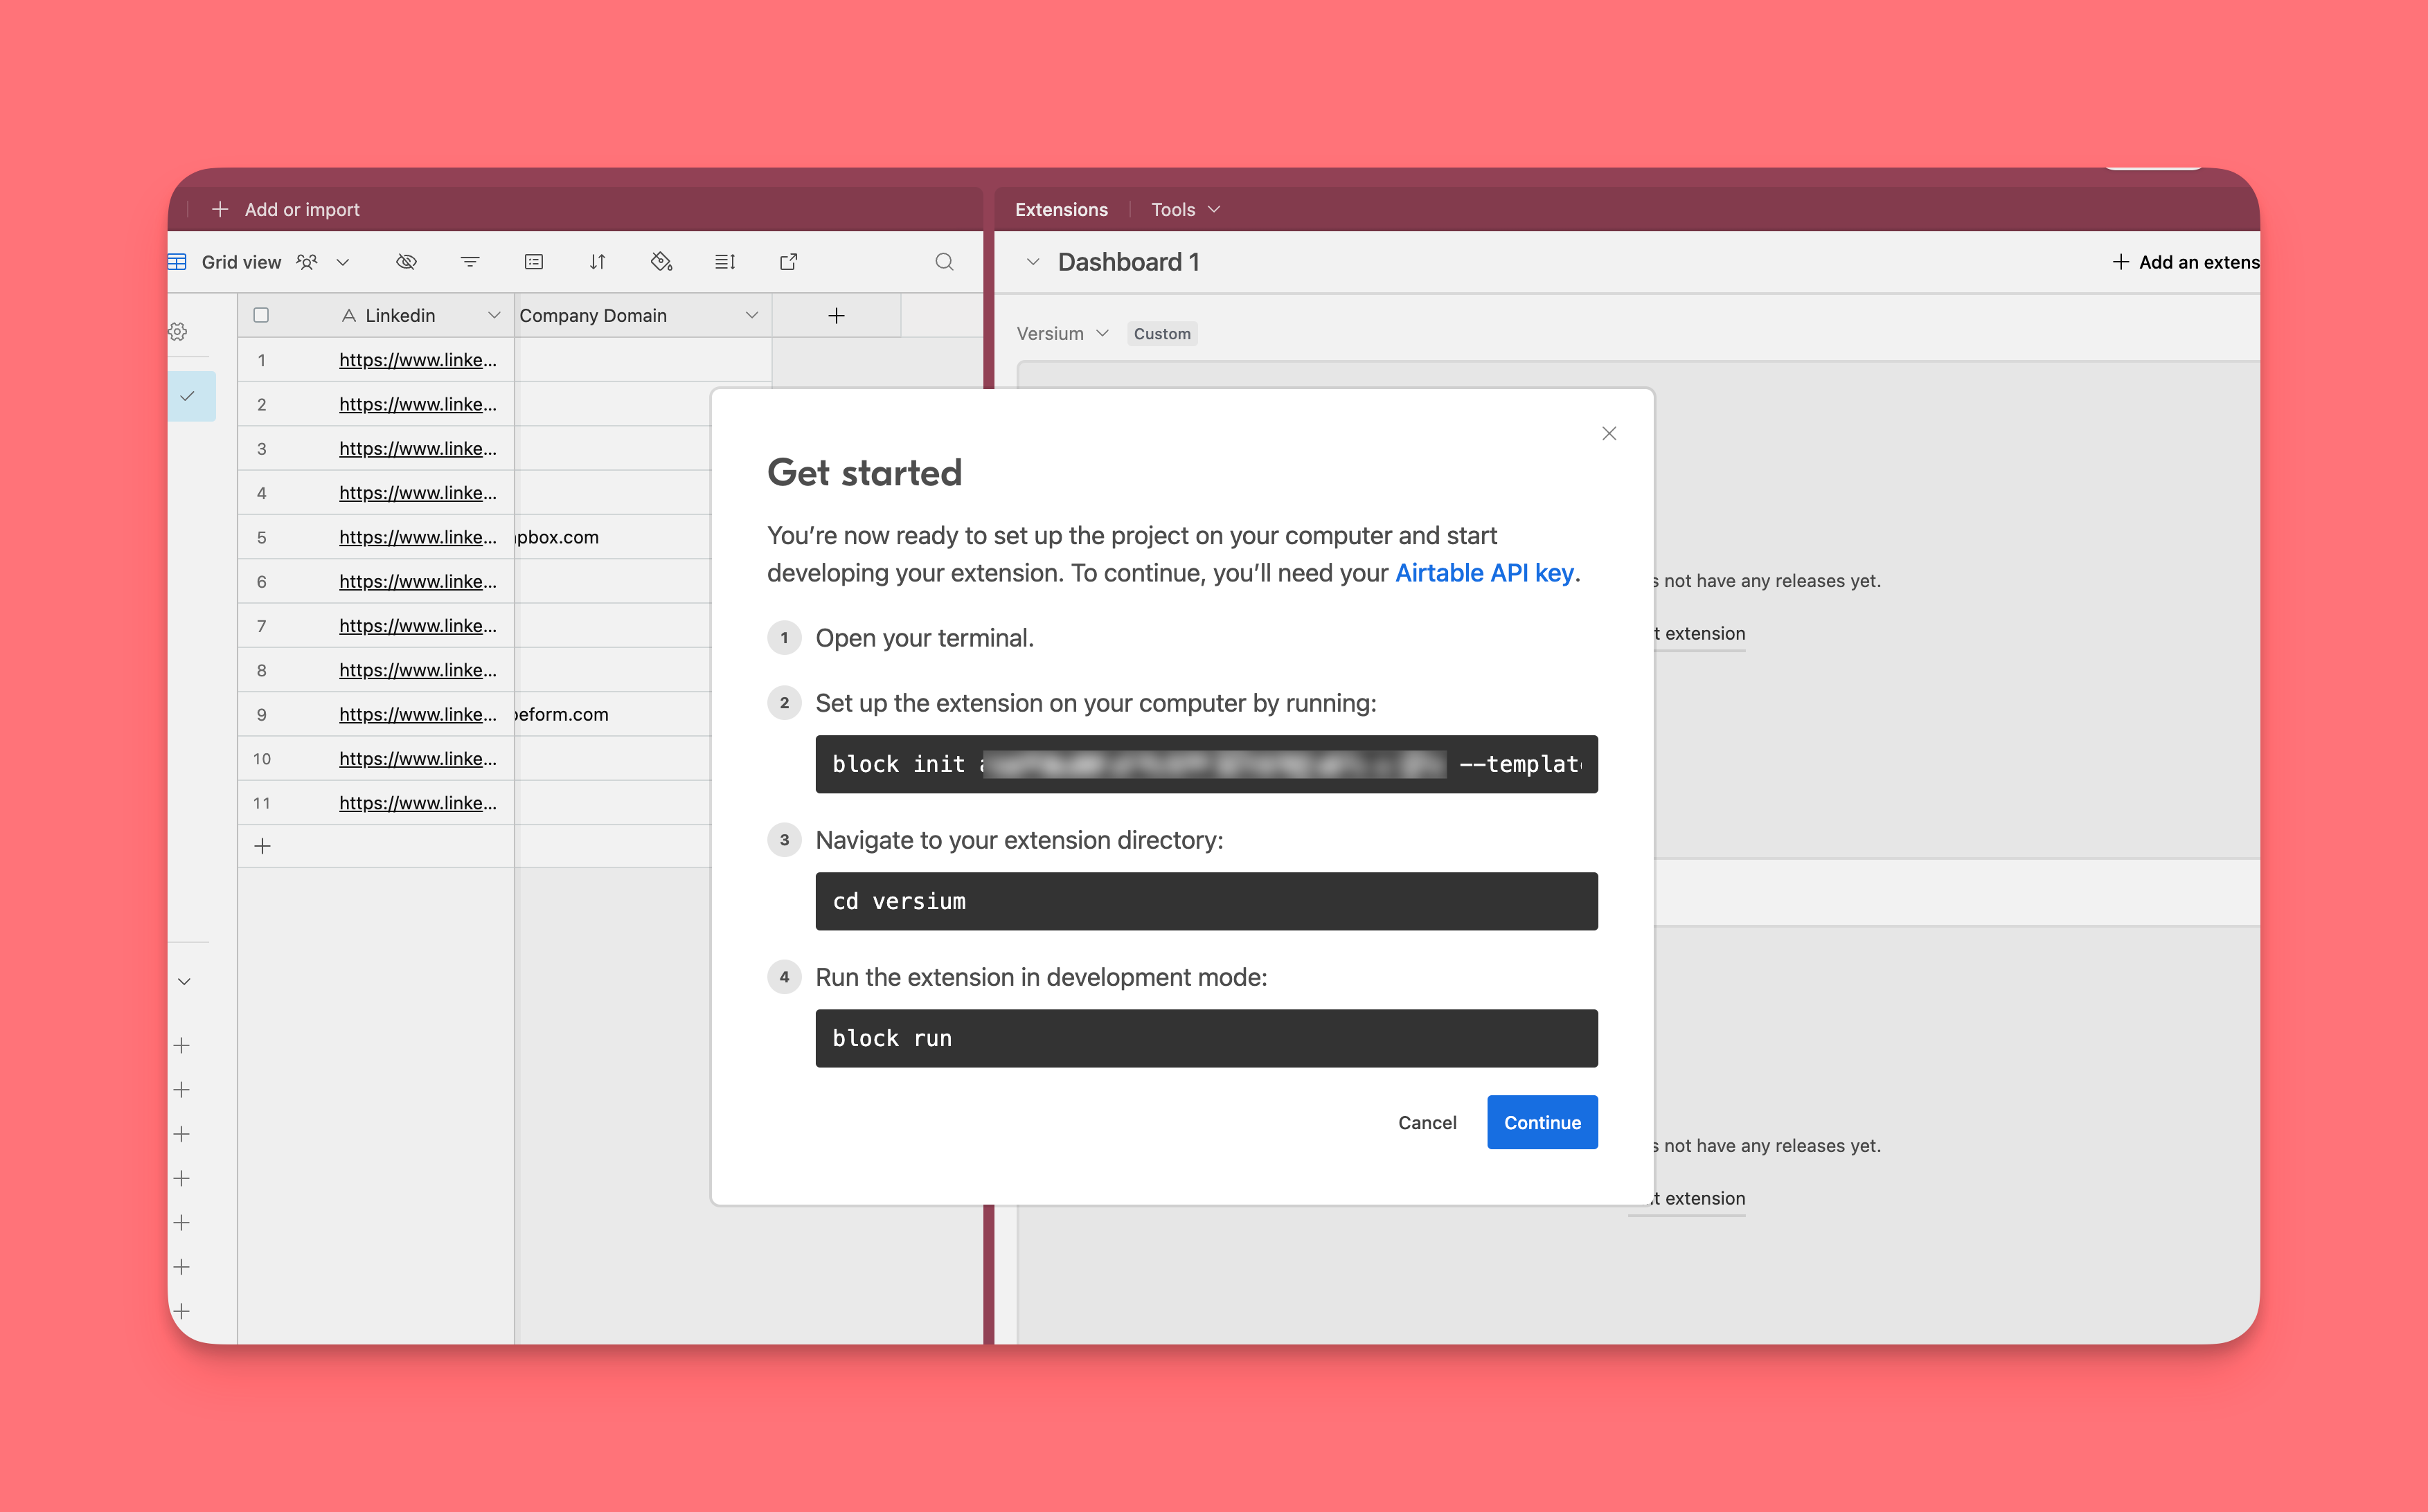The image size is (2428, 1512).
Task: Click the hide fields eye-slash icon
Action: point(406,262)
